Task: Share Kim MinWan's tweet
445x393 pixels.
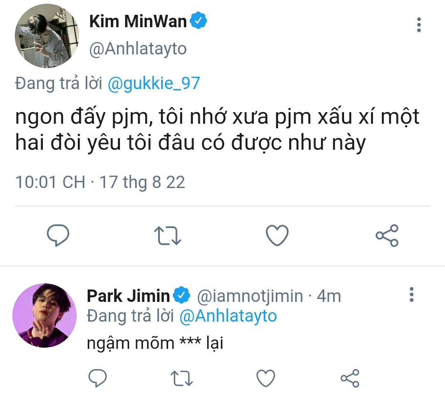Action: point(387,235)
